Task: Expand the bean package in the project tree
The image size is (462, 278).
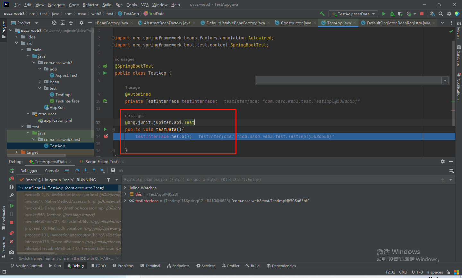Action: pos(40,82)
